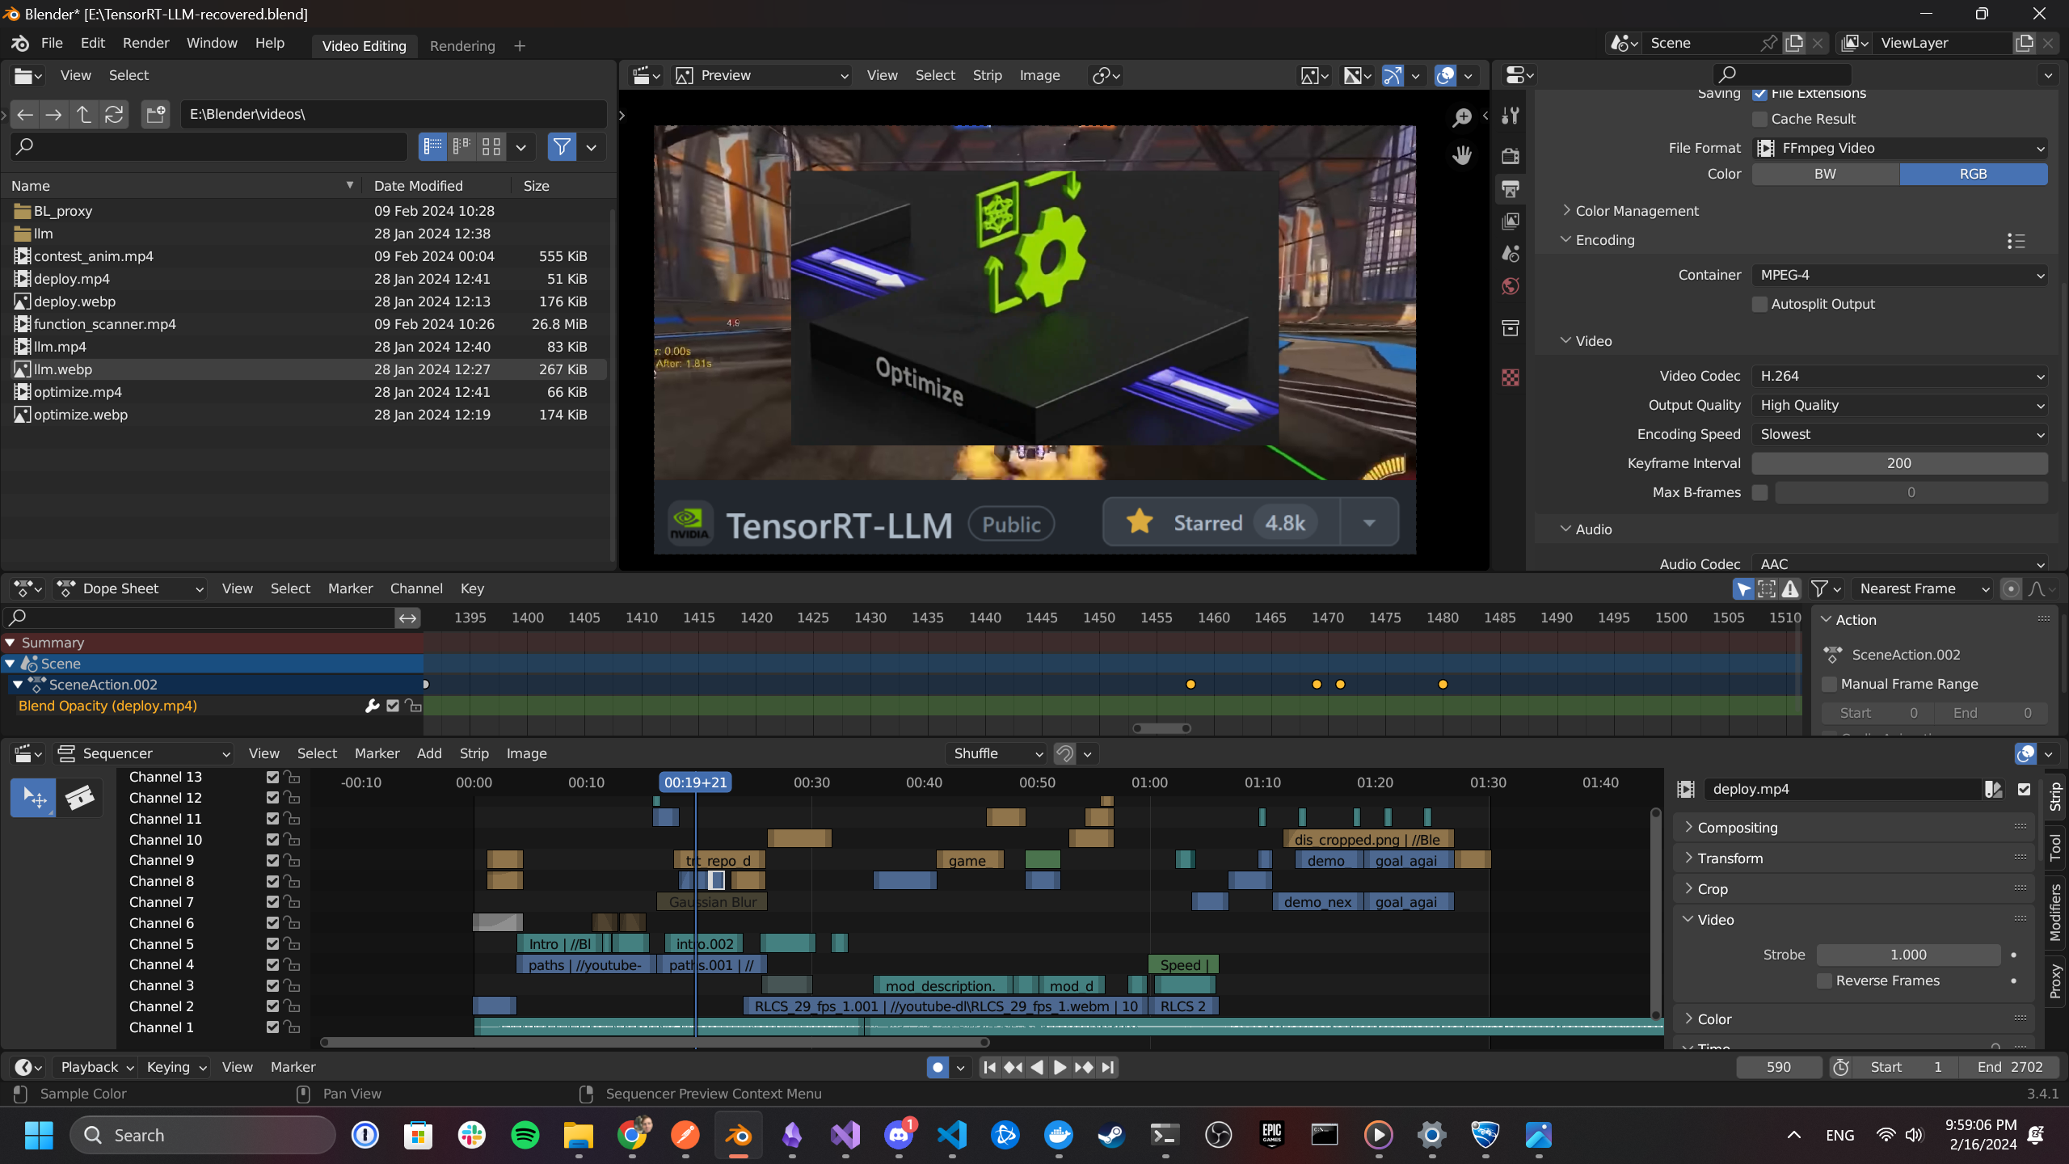Viewport: 2069px width, 1164px height.
Task: Go back in file browser history
Action: point(25,115)
